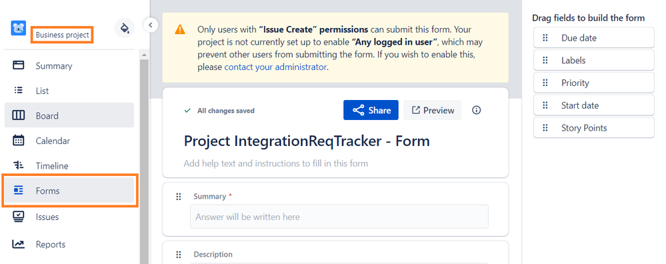The image size is (666, 264).
Task: Click the Calendar icon in sidebar
Action: pyautogui.click(x=18, y=140)
